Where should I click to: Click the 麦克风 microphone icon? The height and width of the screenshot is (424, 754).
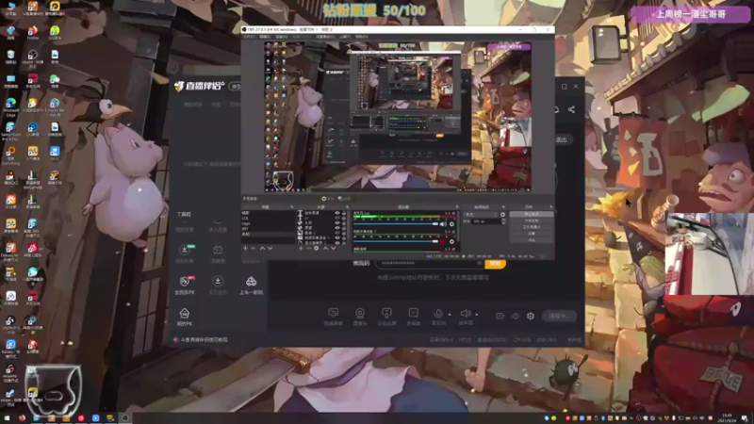[x=438, y=314]
